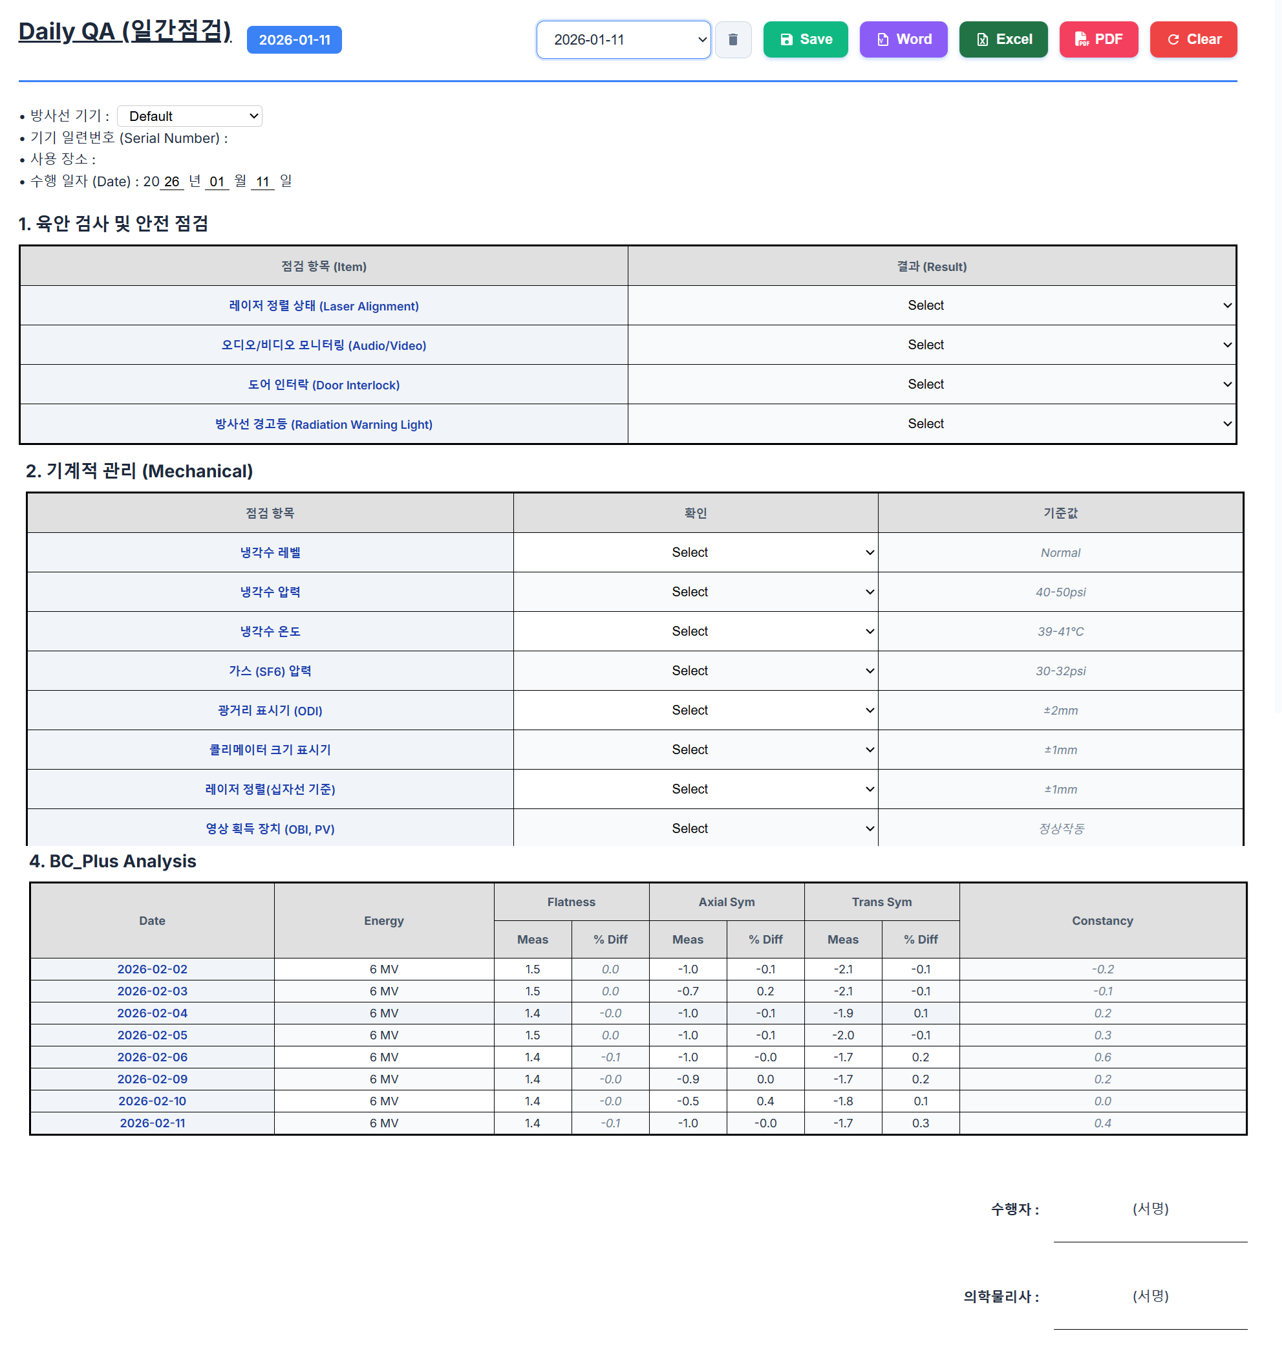
Task: Open 확인 dropdown for 광거리 표시기 (ODI)
Action: [696, 711]
